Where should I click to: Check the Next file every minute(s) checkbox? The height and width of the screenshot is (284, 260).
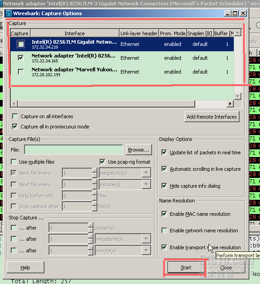click(x=14, y=185)
